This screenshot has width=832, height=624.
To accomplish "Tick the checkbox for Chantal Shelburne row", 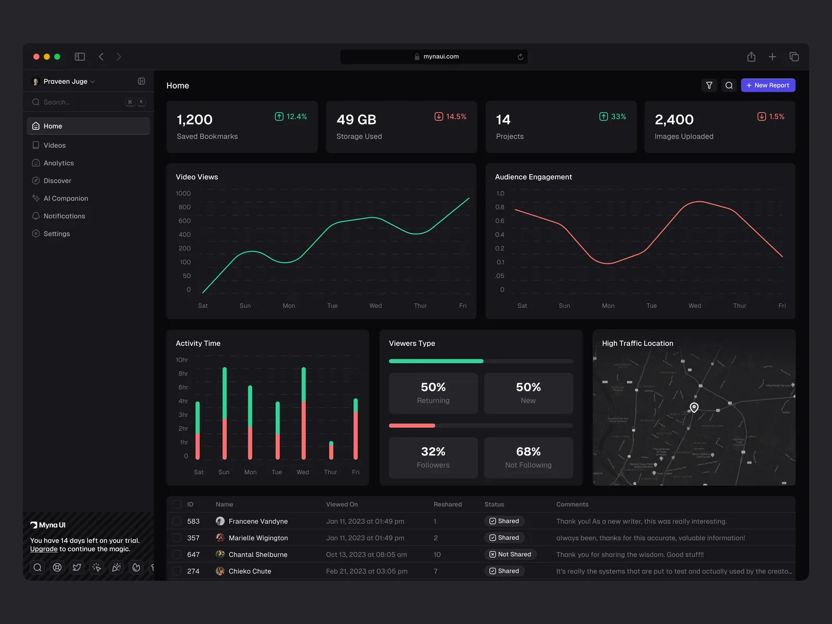I will pyautogui.click(x=177, y=554).
